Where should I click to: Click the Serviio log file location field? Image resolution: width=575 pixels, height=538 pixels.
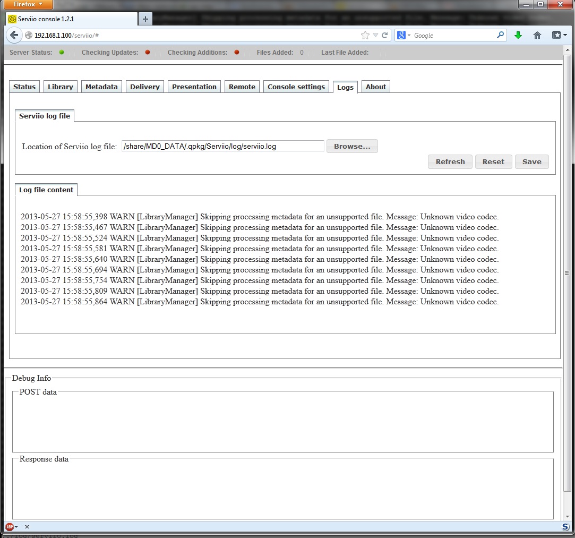[x=222, y=146]
